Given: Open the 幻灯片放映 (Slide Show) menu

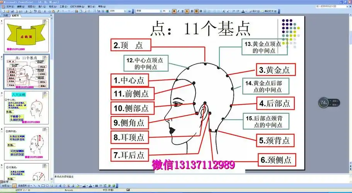Looking at the screenshot, I should point(77,7).
